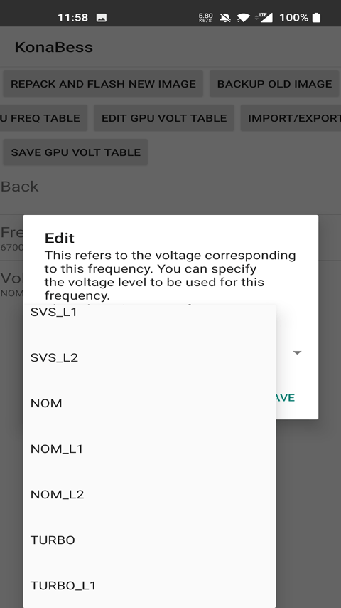Viewport: 341px width, 608px height.
Task: Click Save GPU Volt Table button
Action: coord(75,152)
